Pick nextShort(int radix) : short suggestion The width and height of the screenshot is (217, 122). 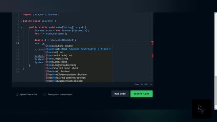(79, 68)
